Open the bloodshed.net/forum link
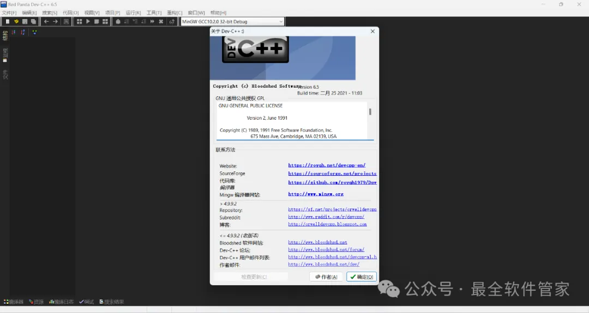Viewport: 589px width, 313px height. pyautogui.click(x=326, y=249)
